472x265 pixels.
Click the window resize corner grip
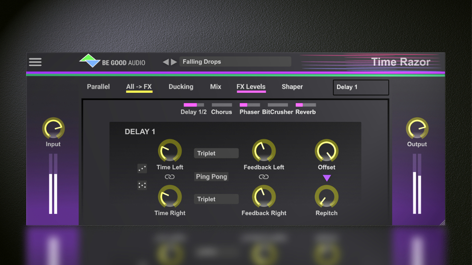click(x=442, y=223)
